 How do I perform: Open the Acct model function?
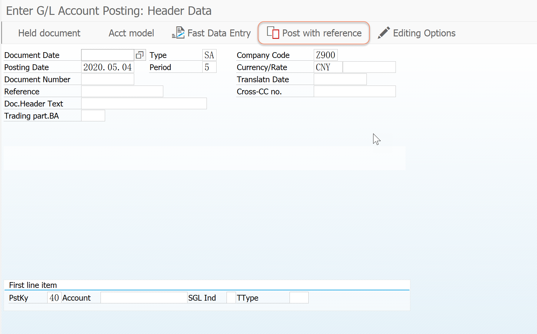pyautogui.click(x=131, y=33)
